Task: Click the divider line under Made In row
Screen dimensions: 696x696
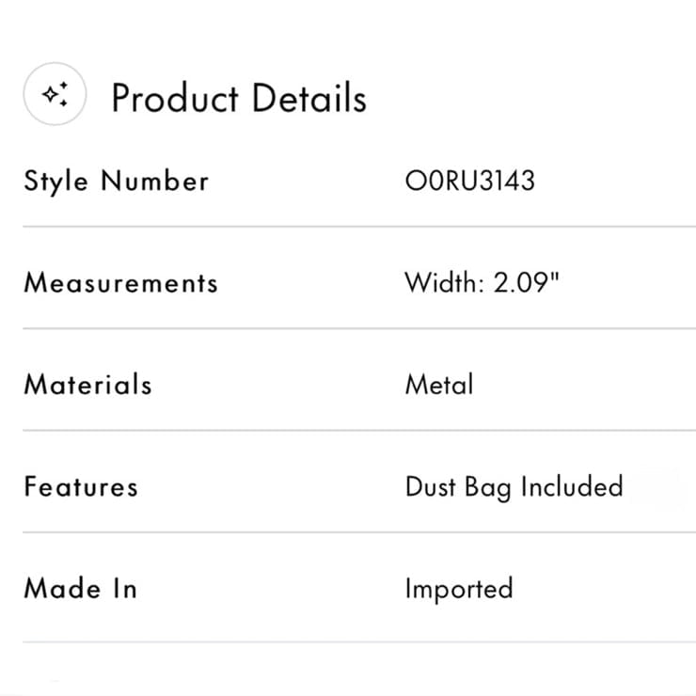Action: (x=359, y=641)
